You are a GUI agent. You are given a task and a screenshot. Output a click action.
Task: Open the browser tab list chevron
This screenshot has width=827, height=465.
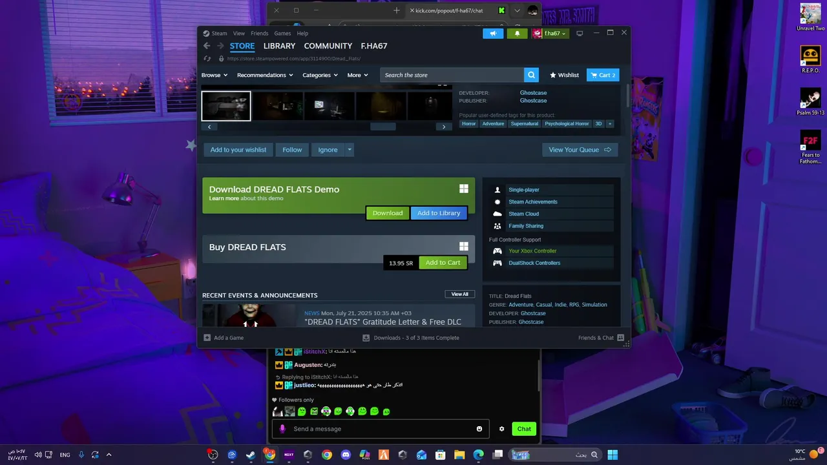[x=517, y=10]
